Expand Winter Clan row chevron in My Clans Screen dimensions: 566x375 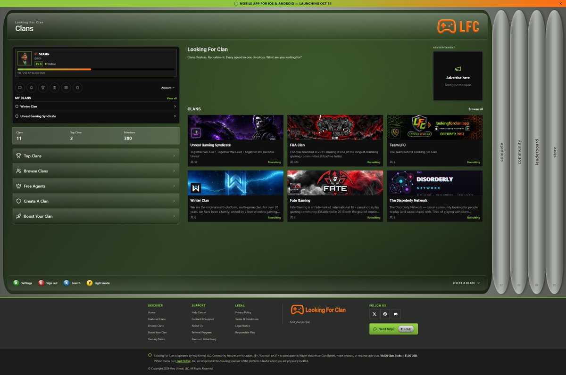[175, 106]
